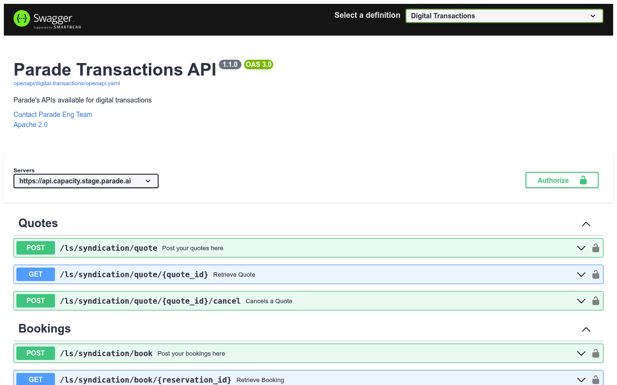Expand GET quote/{quote_id} chevron

(581, 274)
